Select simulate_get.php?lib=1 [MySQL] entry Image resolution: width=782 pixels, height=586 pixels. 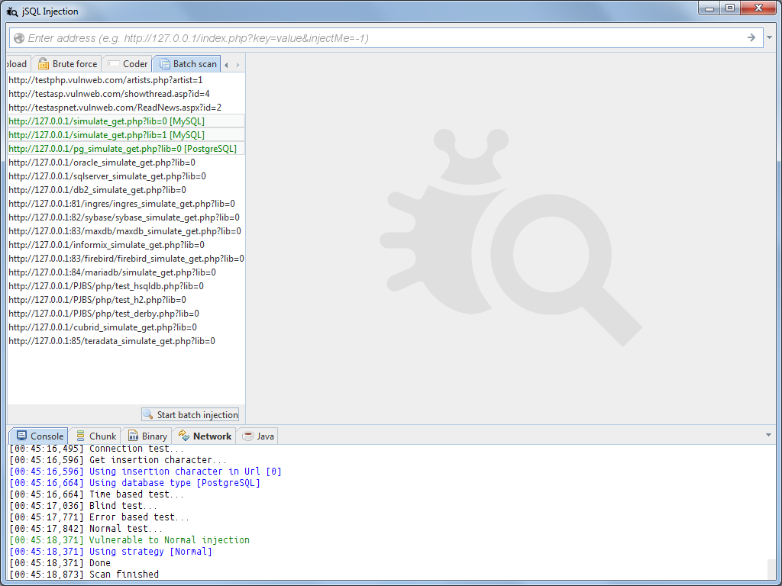coord(126,134)
